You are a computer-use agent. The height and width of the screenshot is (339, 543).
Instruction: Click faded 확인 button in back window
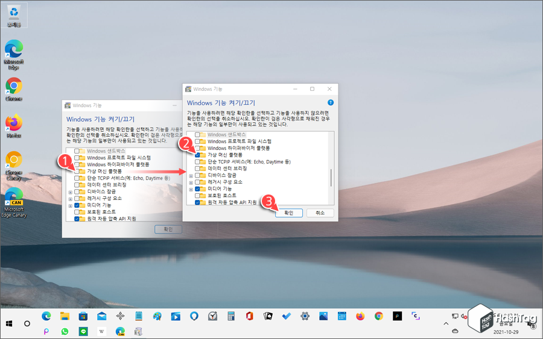coord(168,229)
